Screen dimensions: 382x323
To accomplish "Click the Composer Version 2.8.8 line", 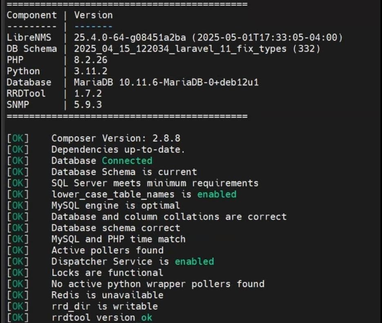I will 116,138.
